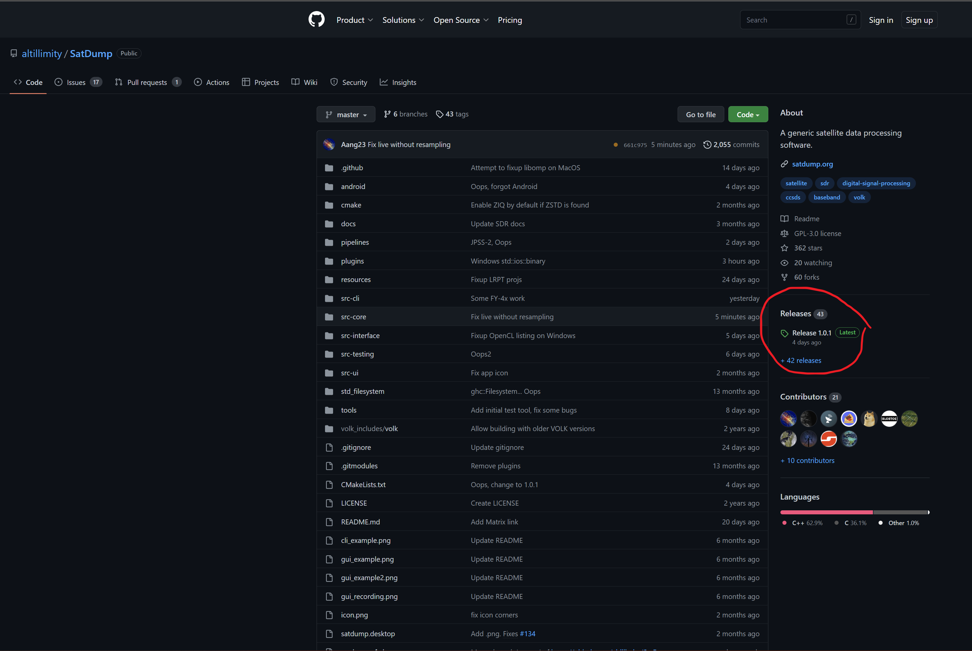Open the commit status dot for 661c975
Image resolution: width=972 pixels, height=651 pixels.
(615, 144)
